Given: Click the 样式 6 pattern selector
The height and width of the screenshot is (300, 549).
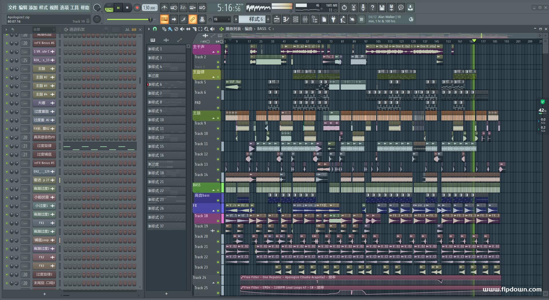Looking at the screenshot, I should click(x=252, y=19).
